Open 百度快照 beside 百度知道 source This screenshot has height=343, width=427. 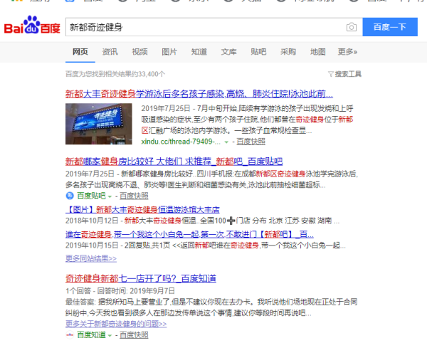pos(134,335)
